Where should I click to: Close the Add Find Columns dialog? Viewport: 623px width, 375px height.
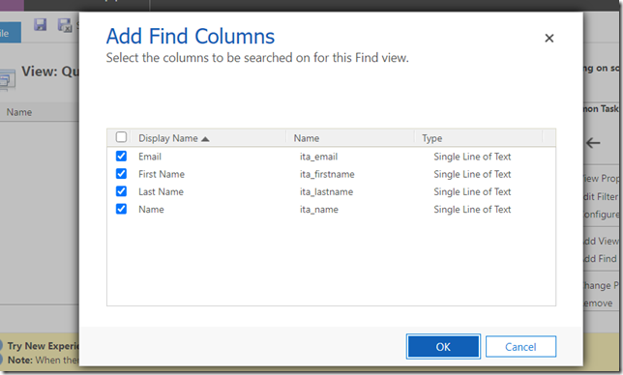click(549, 38)
